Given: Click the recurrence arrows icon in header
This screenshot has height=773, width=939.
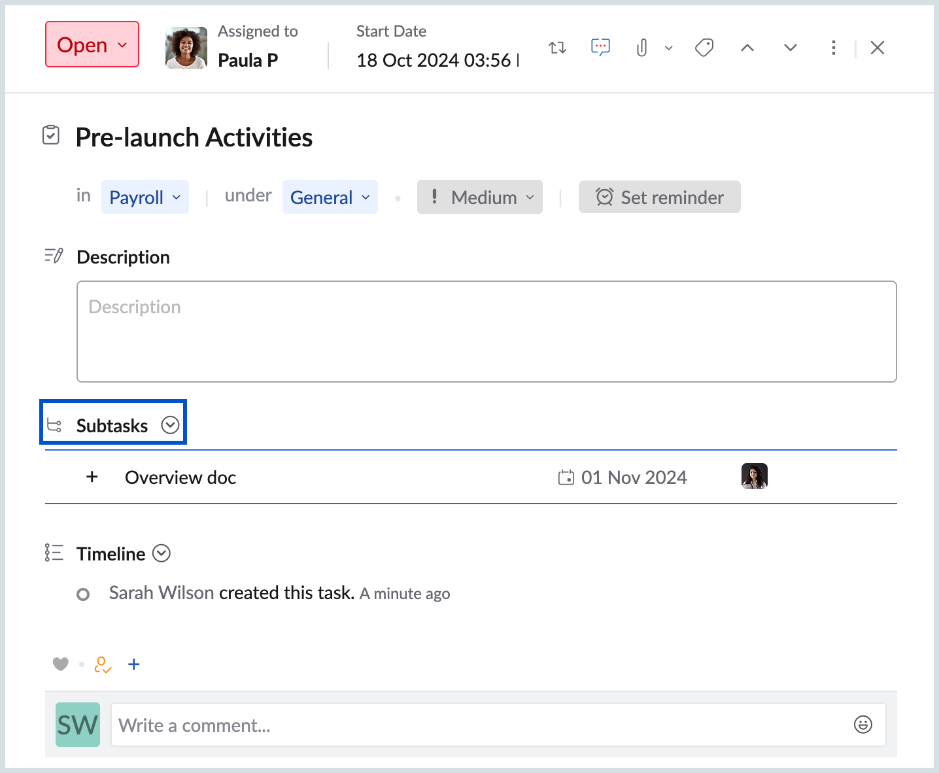Looking at the screenshot, I should pyautogui.click(x=557, y=48).
